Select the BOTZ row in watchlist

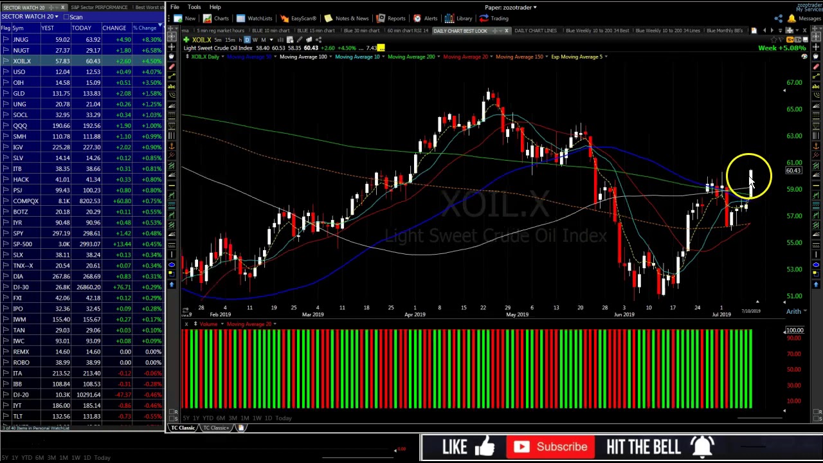click(82, 212)
